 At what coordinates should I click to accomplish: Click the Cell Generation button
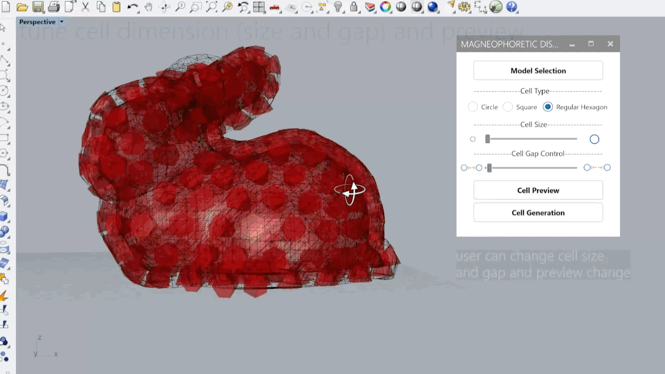click(x=538, y=213)
